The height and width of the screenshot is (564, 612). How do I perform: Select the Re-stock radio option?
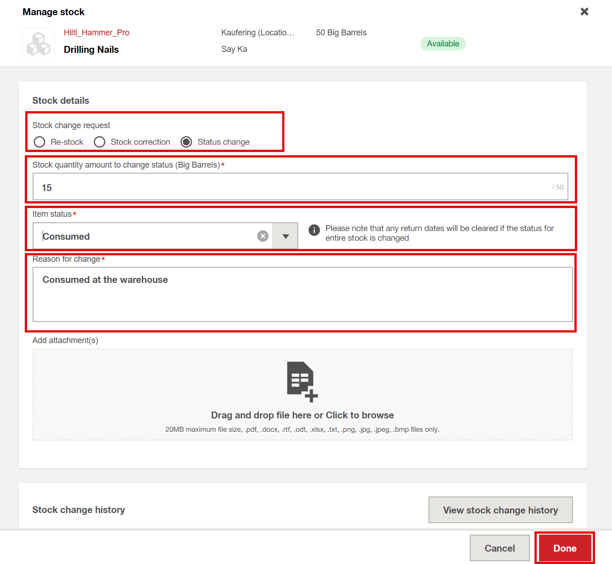pyautogui.click(x=40, y=142)
